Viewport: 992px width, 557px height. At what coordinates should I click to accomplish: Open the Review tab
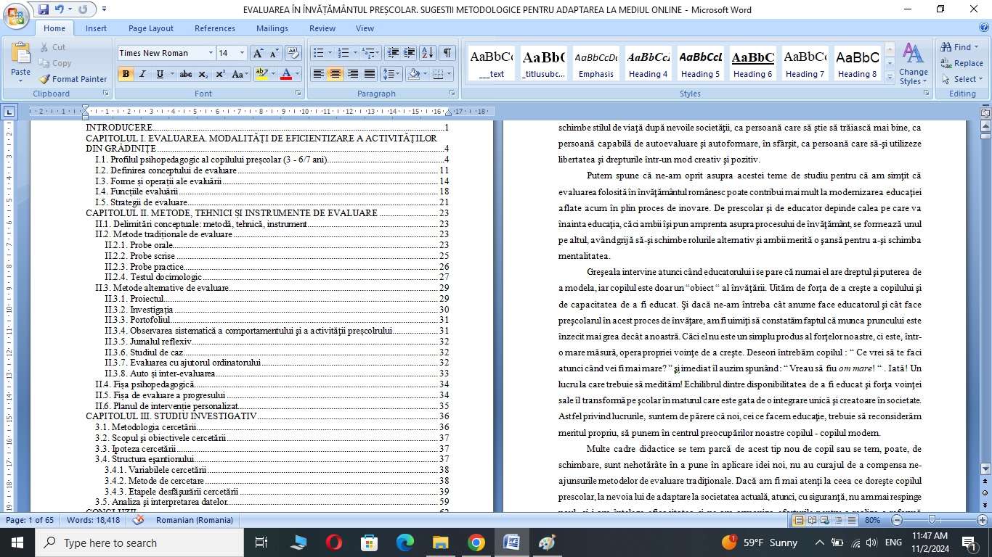tap(322, 28)
